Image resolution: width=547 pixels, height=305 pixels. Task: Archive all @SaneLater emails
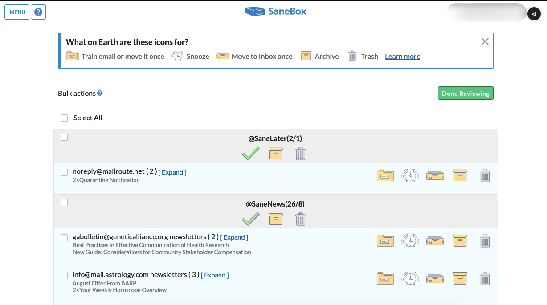[x=276, y=154]
